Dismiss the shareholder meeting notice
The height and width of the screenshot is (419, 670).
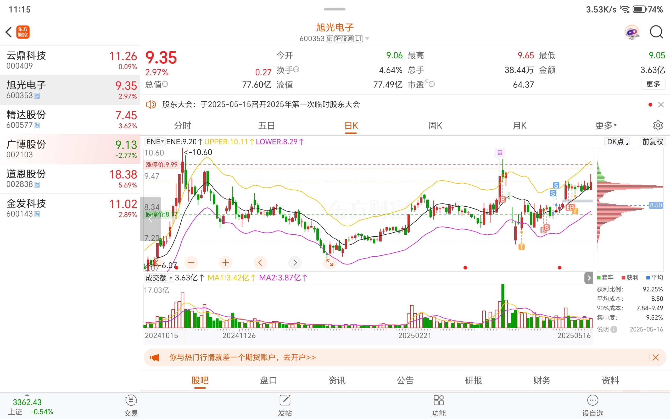coord(661,104)
